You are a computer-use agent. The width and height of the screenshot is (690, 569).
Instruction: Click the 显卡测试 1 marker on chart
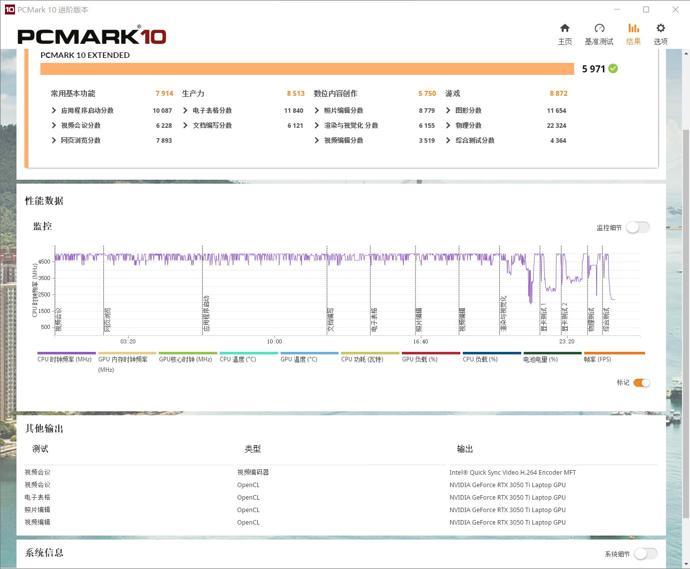[x=544, y=317]
